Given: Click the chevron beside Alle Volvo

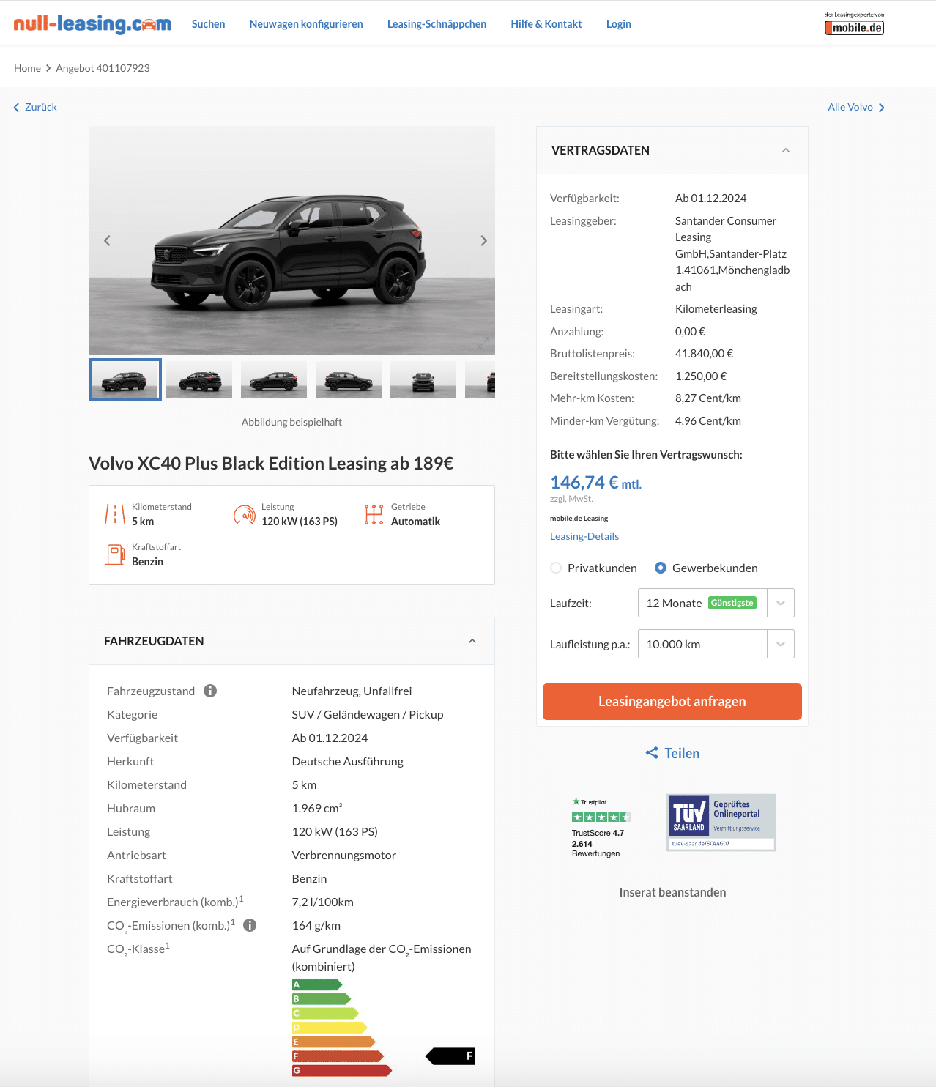Looking at the screenshot, I should coord(882,108).
